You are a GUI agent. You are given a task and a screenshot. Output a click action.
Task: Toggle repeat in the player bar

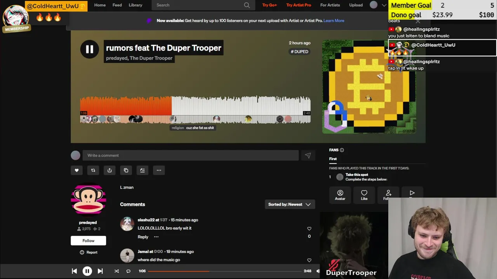tap(128, 271)
